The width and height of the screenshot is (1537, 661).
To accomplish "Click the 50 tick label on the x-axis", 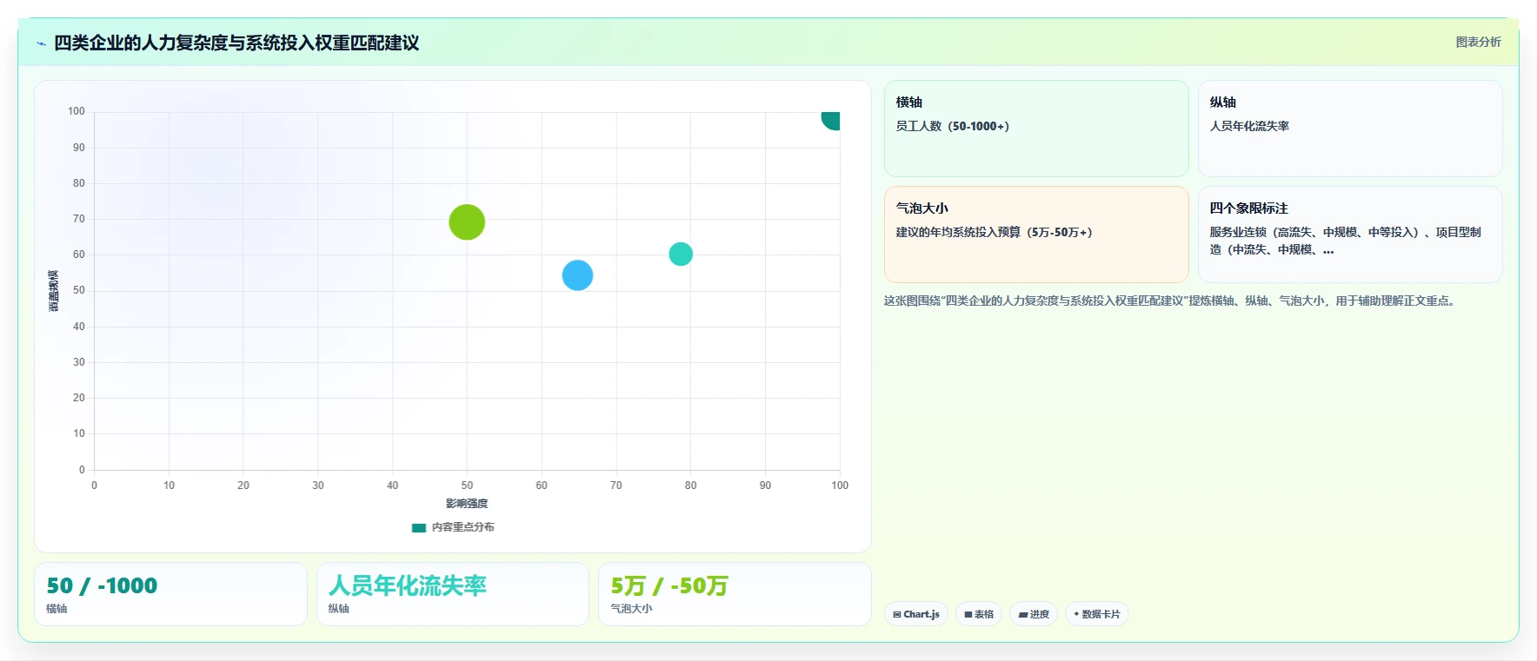I will coord(467,486).
